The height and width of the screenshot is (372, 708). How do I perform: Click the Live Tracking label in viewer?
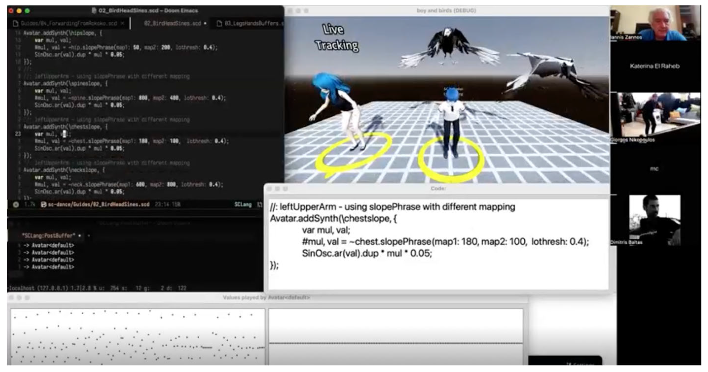(336, 38)
